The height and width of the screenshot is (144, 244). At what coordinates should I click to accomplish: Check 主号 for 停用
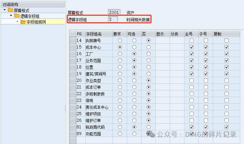tap(191, 101)
